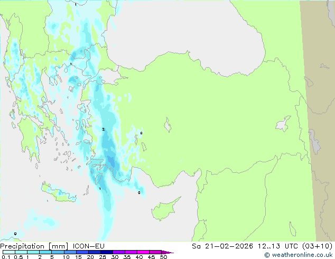Screen dimensions: 335x259
Task: Click the above-50 mm purple legend arrow
Action: coord(168,252)
